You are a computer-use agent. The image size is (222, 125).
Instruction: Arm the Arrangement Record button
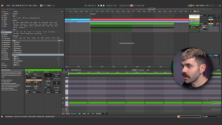(x=104, y=6)
